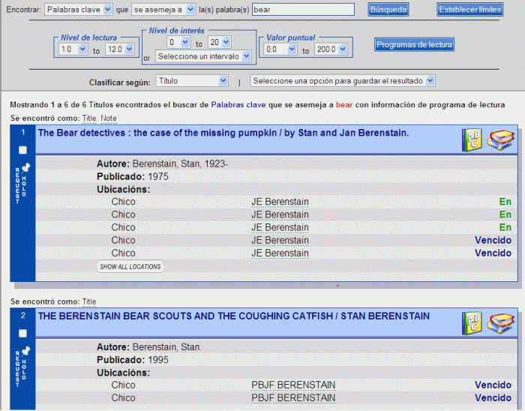525x411 pixels.
Task: Click first PBJF BERENSTAIN call number
Action: coord(293,385)
